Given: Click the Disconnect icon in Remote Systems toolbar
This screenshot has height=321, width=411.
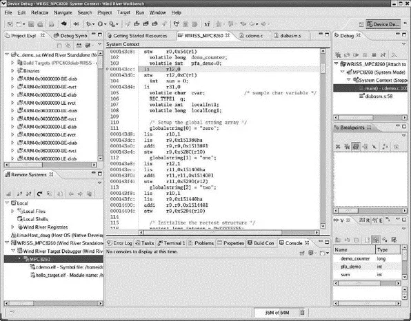Looking at the screenshot, I should pyautogui.click(x=28, y=194).
